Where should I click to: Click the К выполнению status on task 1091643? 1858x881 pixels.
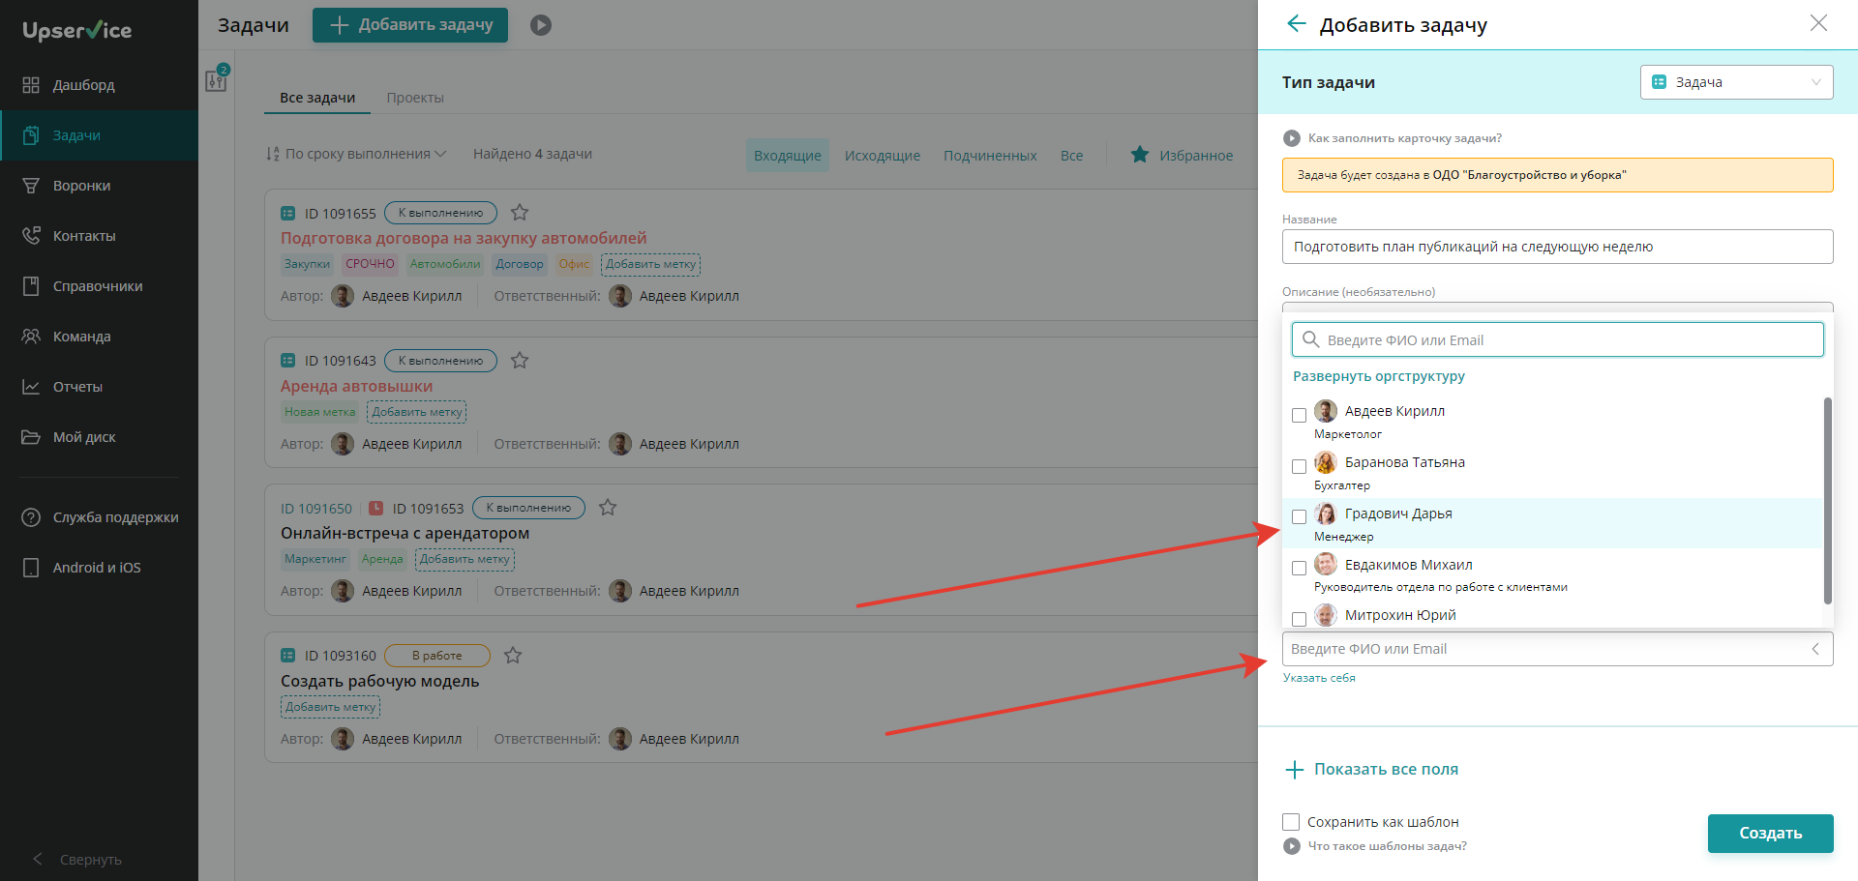pyautogui.click(x=440, y=361)
